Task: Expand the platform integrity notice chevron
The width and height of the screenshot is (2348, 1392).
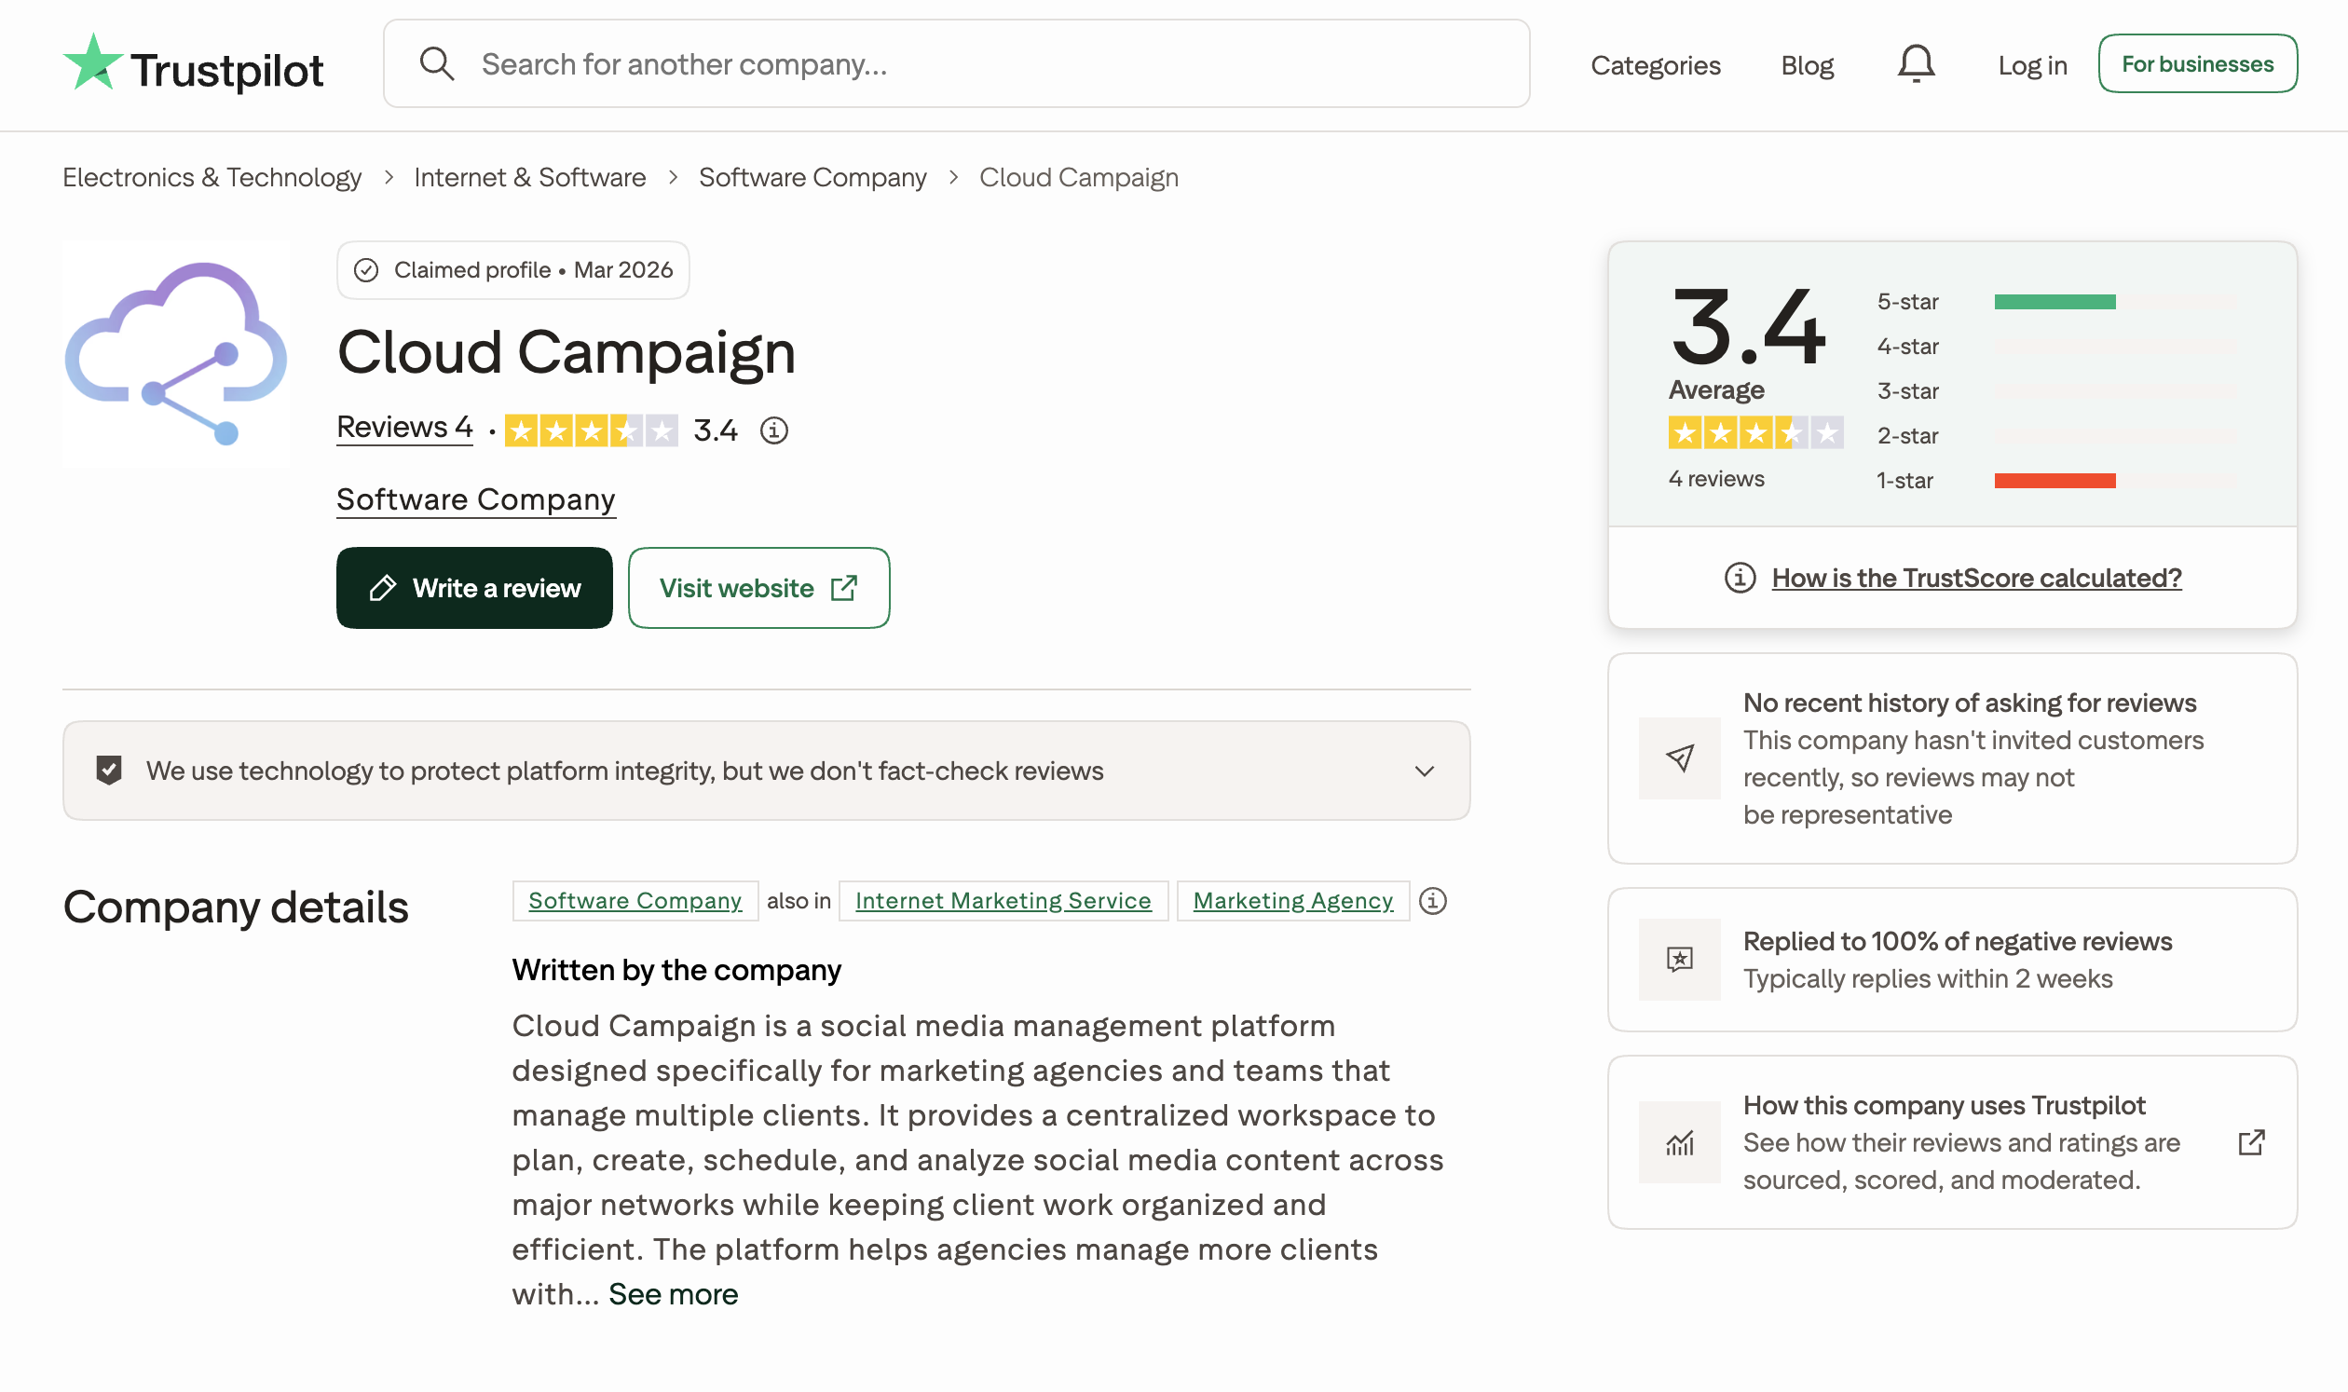Action: click(x=1424, y=771)
